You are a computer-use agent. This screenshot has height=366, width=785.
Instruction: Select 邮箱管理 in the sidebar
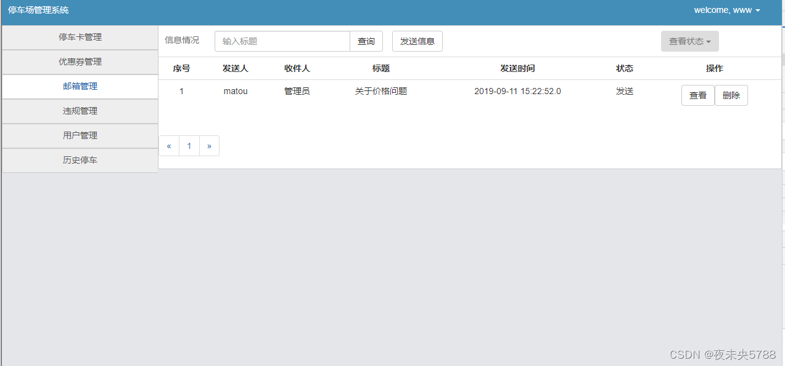[80, 86]
